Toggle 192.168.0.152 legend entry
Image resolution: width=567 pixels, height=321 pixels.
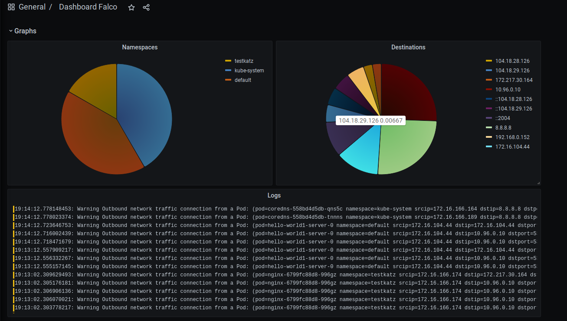click(512, 137)
